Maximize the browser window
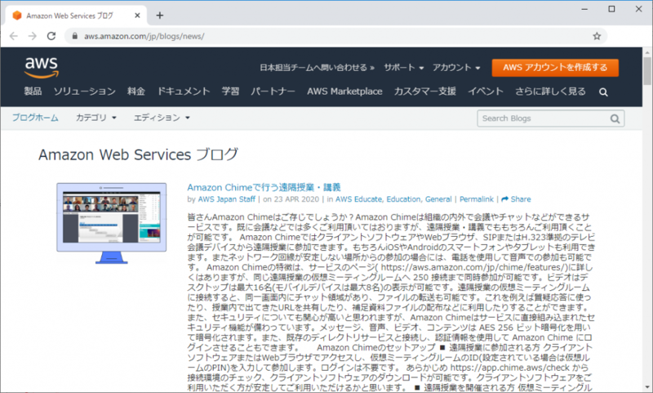This screenshot has width=653, height=393. 611,9
